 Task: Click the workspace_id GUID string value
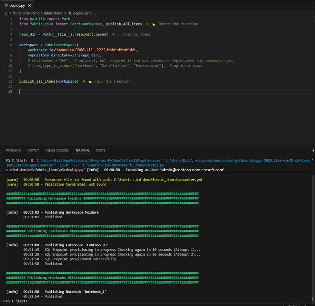tap(96, 50)
